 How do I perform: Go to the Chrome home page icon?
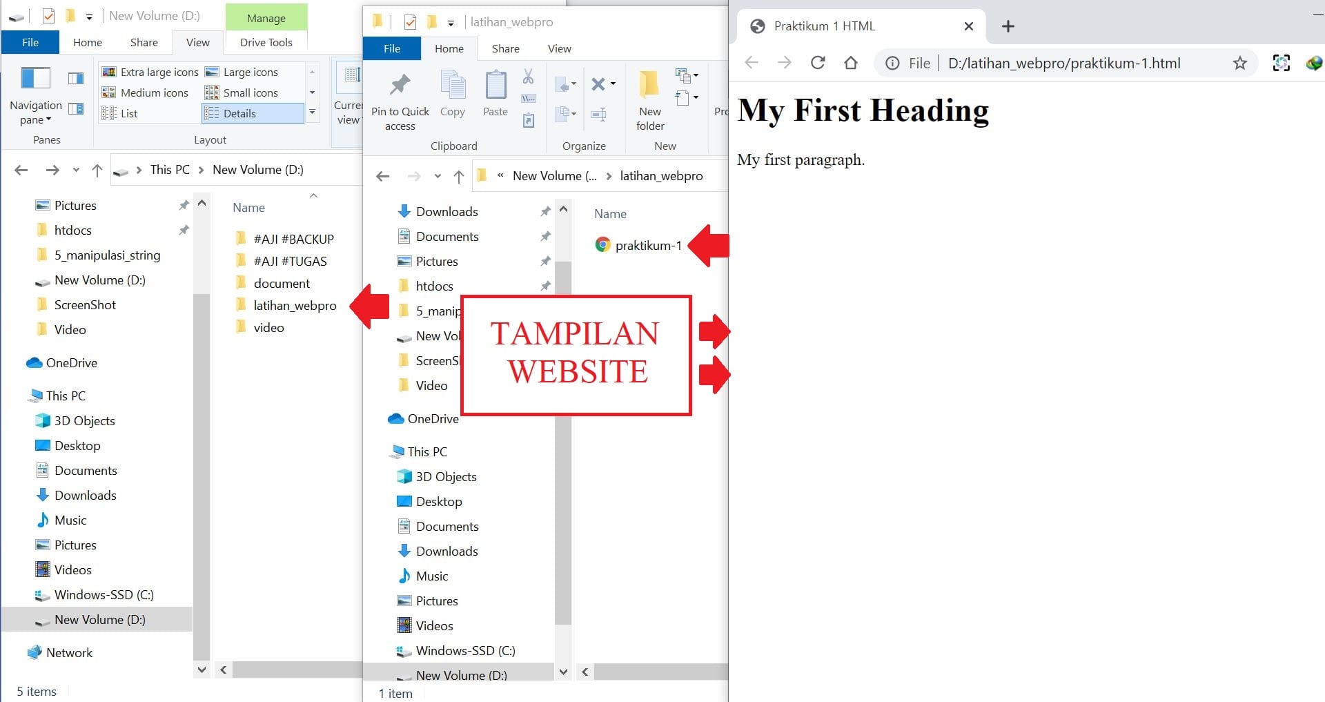[851, 64]
